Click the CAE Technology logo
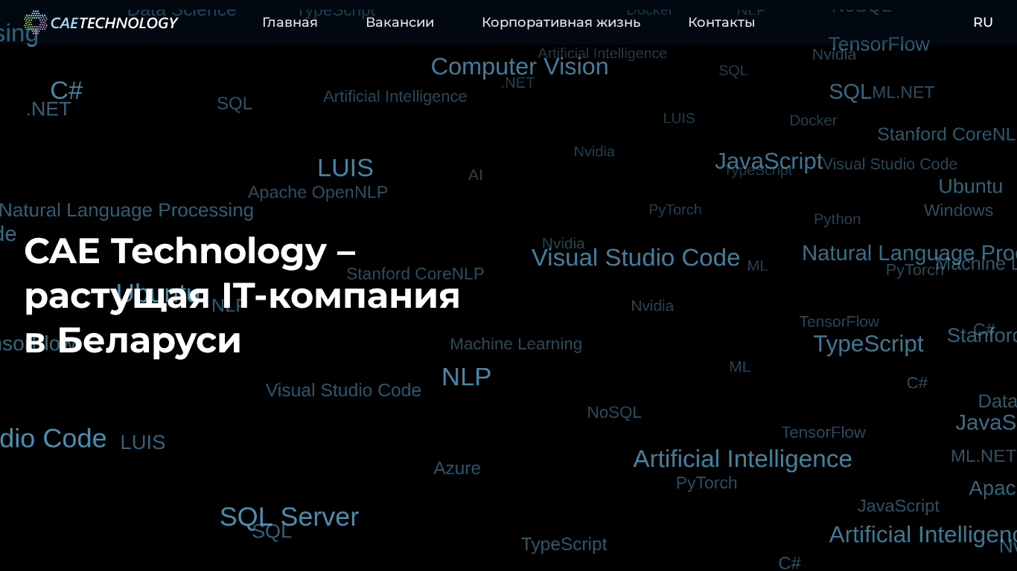This screenshot has height=571, width=1017. 101,22
